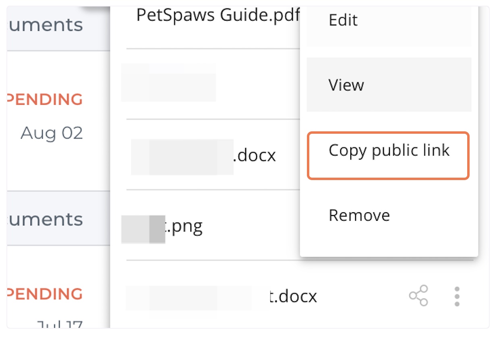Click the PENDING status above Aug 02
The width and height of the screenshot is (497, 340).
pos(45,100)
